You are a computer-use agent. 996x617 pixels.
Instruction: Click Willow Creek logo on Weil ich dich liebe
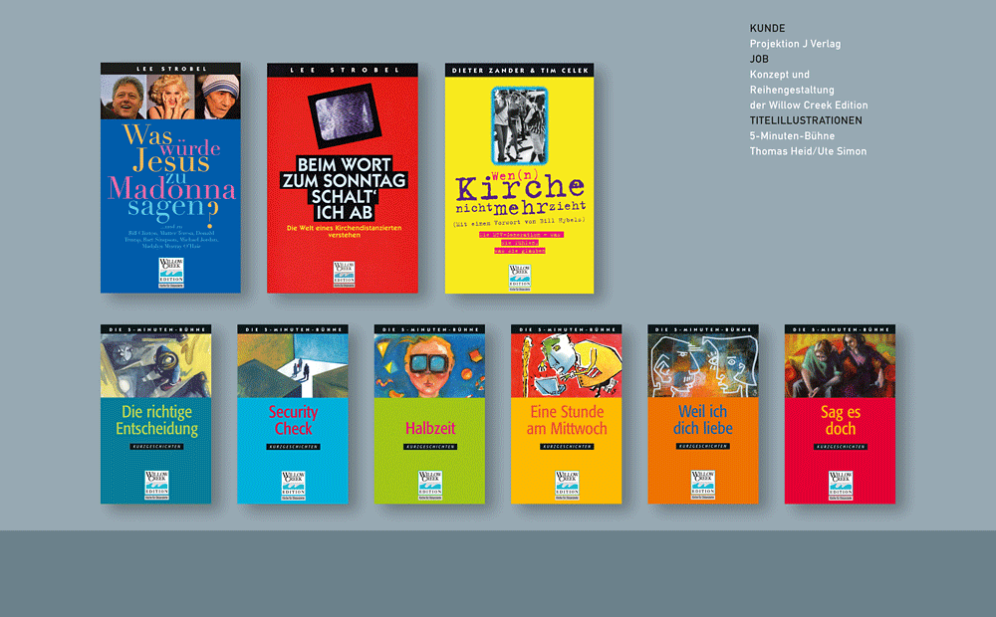point(703,484)
